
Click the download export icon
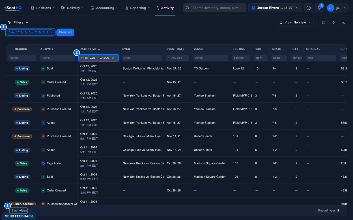pyautogui.click(x=343, y=23)
